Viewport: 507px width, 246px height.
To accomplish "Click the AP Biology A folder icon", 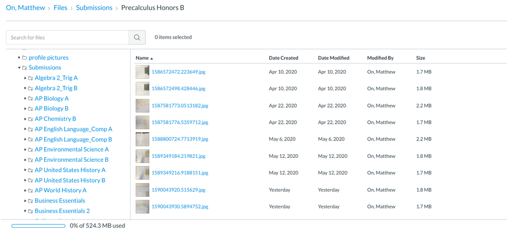I will [30, 98].
